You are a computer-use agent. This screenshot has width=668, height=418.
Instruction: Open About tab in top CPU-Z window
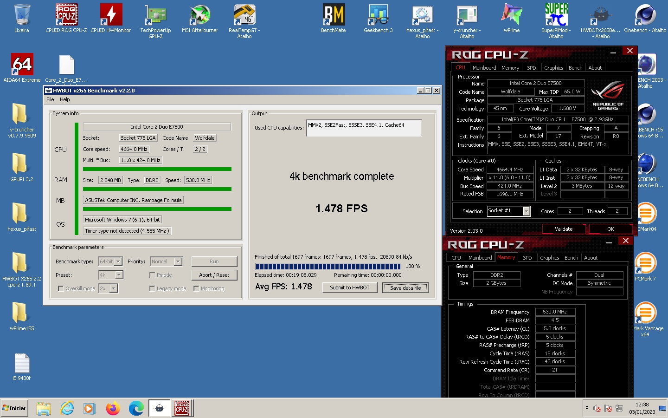tap(595, 68)
